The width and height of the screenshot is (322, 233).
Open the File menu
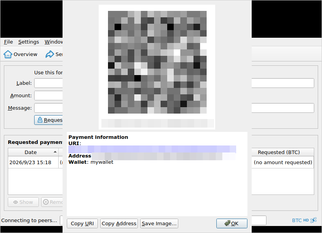9,42
